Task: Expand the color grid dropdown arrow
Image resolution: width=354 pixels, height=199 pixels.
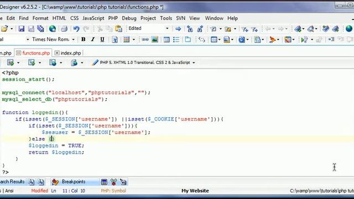Action: click(134, 40)
